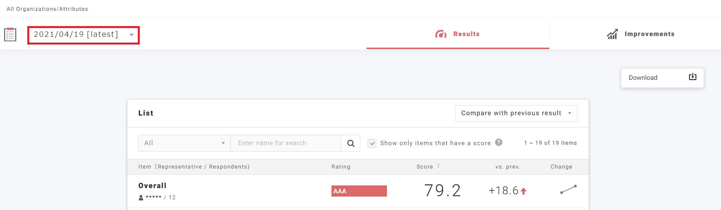Click the question mark help icon

coord(499,142)
